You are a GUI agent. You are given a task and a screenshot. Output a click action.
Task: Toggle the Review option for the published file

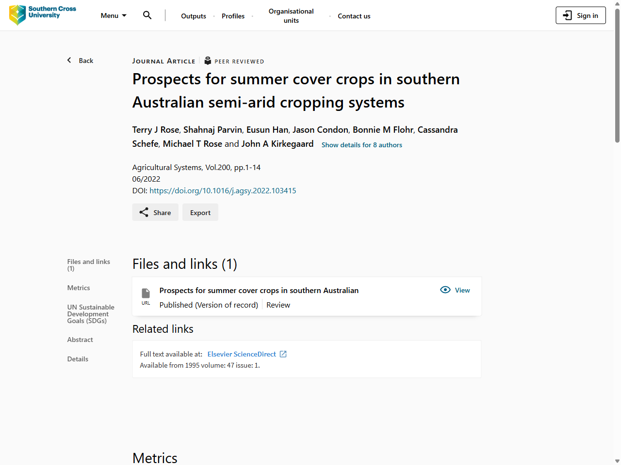pos(278,305)
